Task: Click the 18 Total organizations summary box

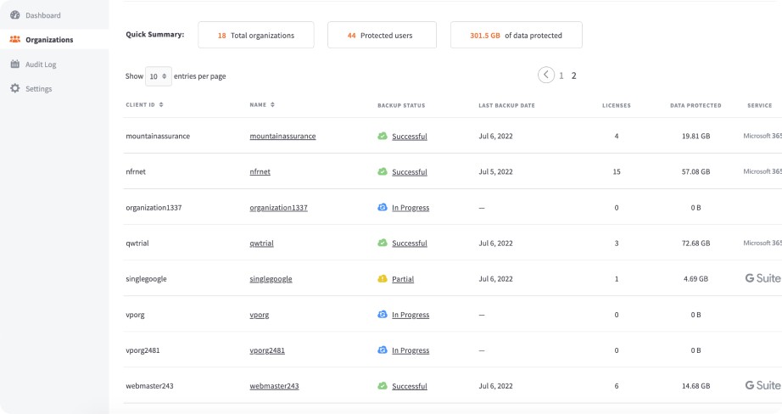Action: [x=256, y=35]
